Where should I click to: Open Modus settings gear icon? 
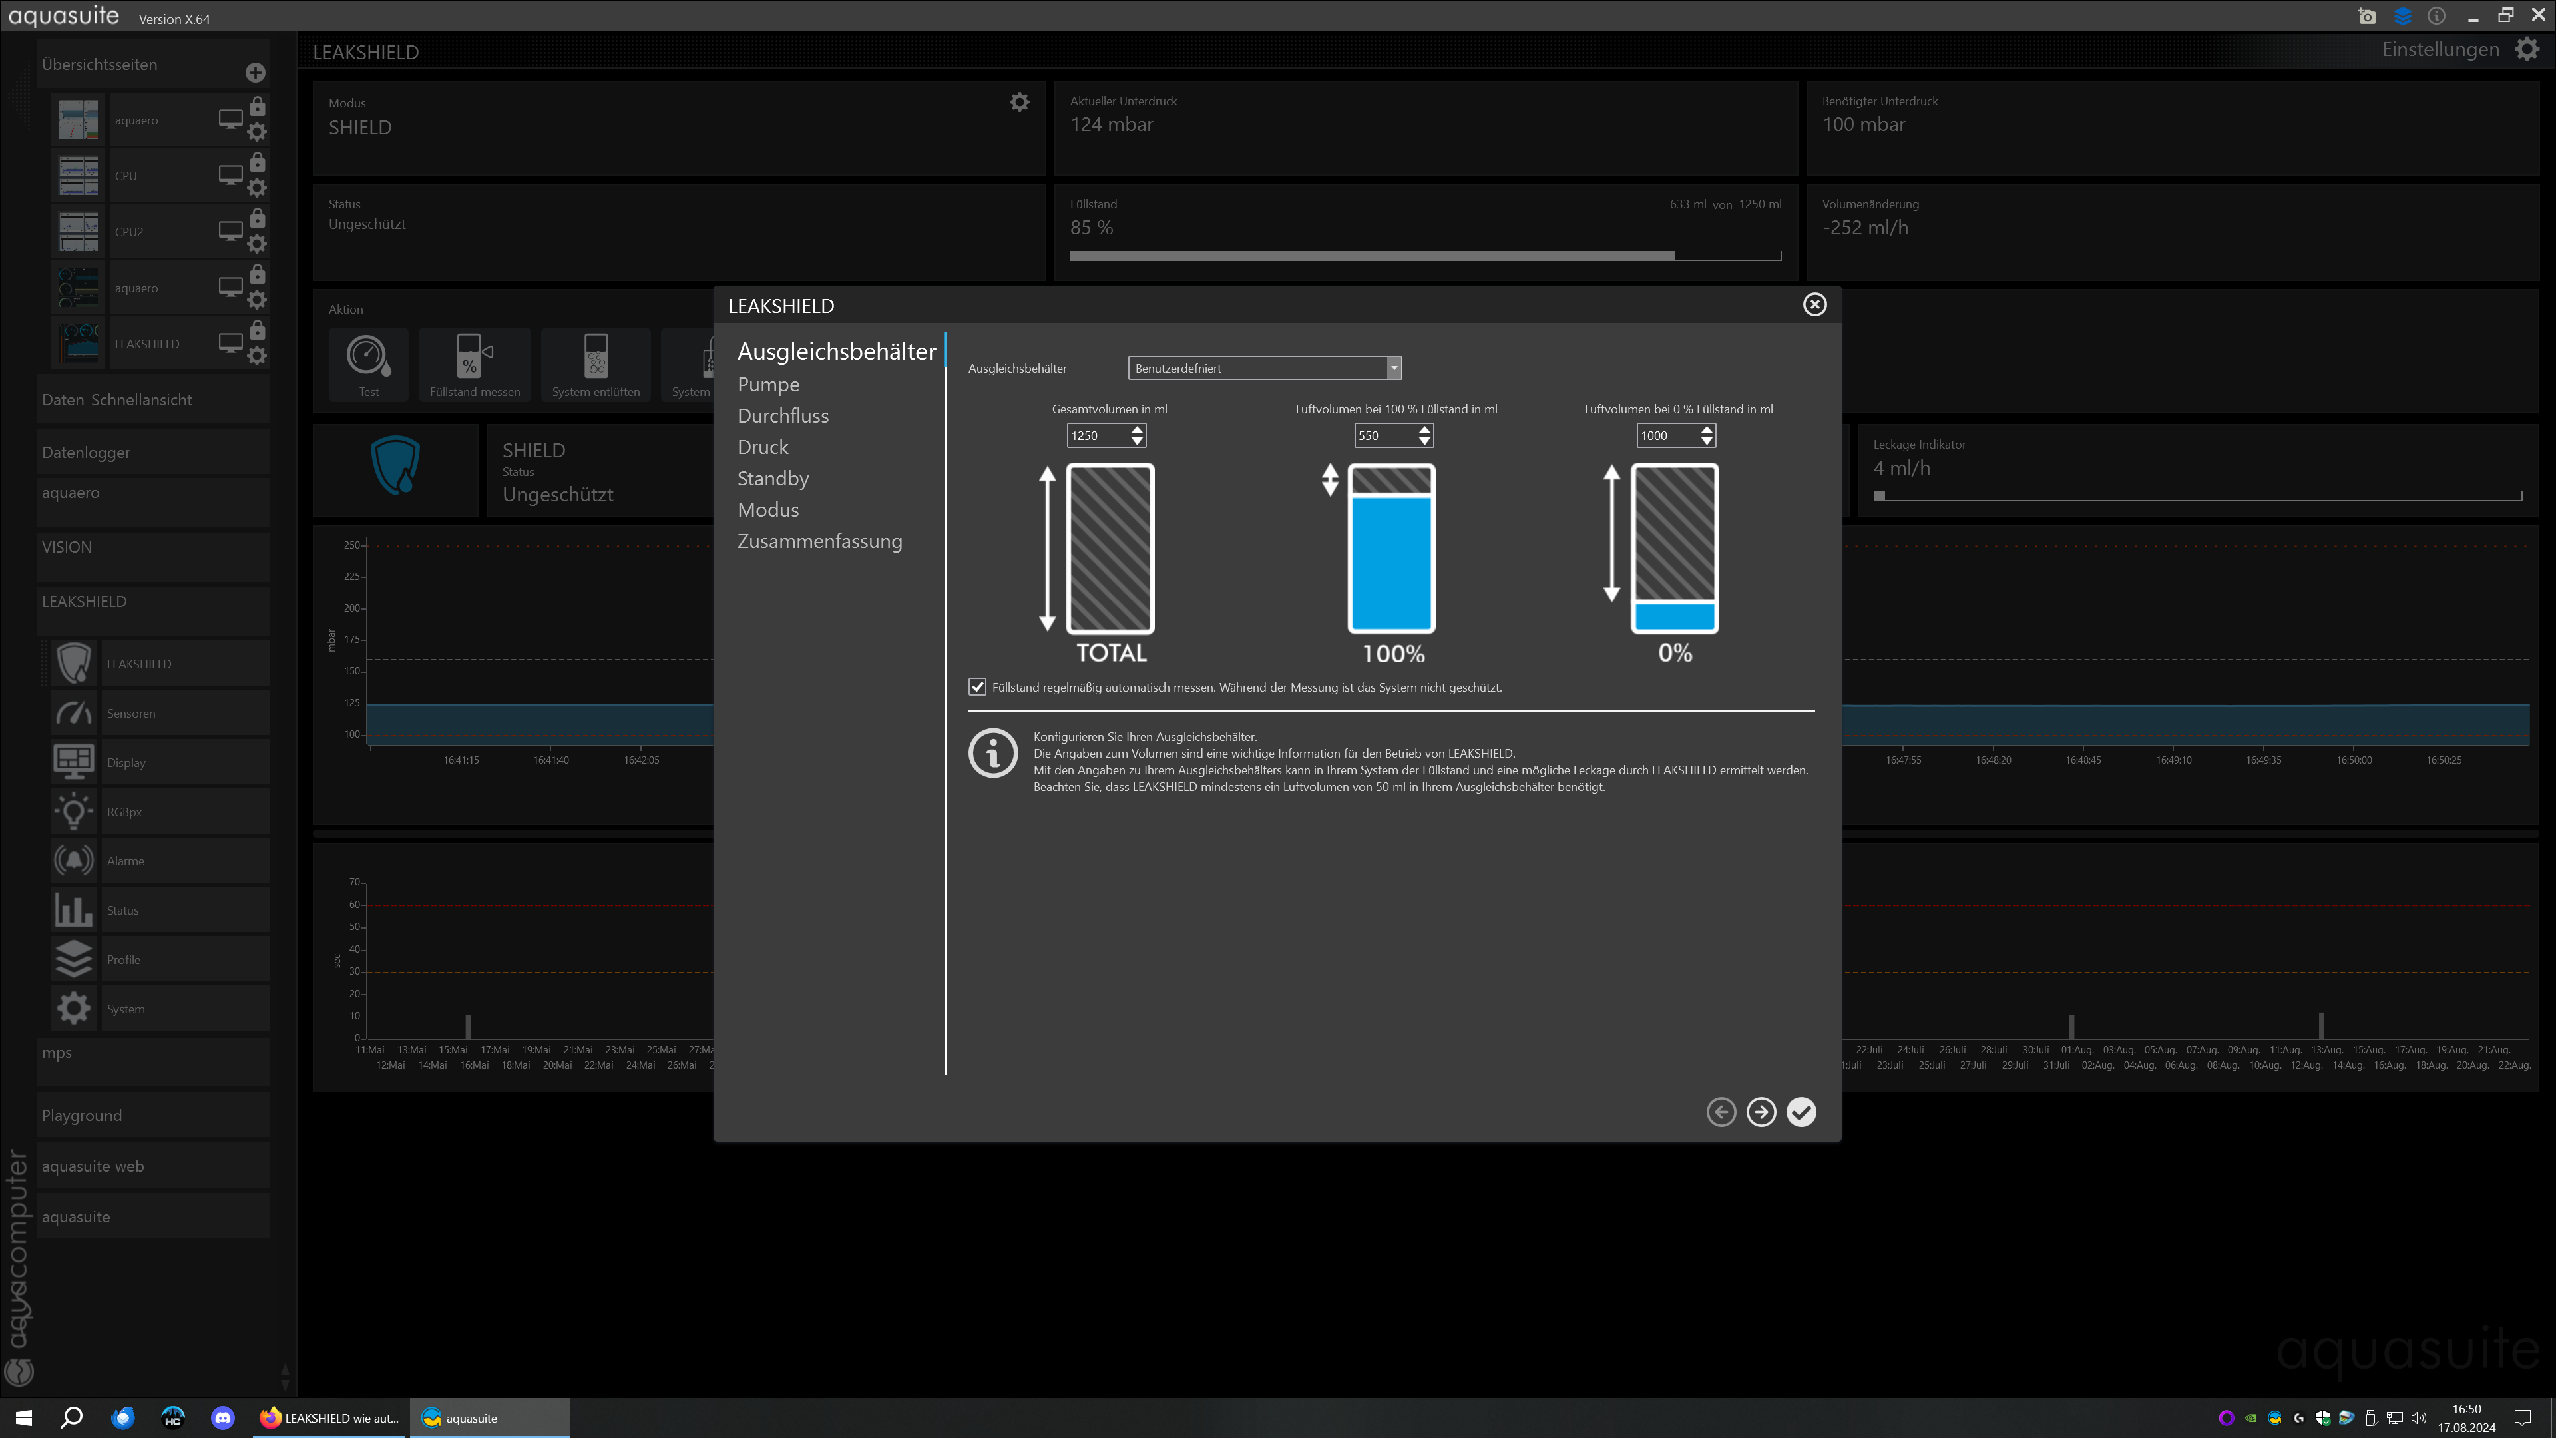pos(1019,103)
